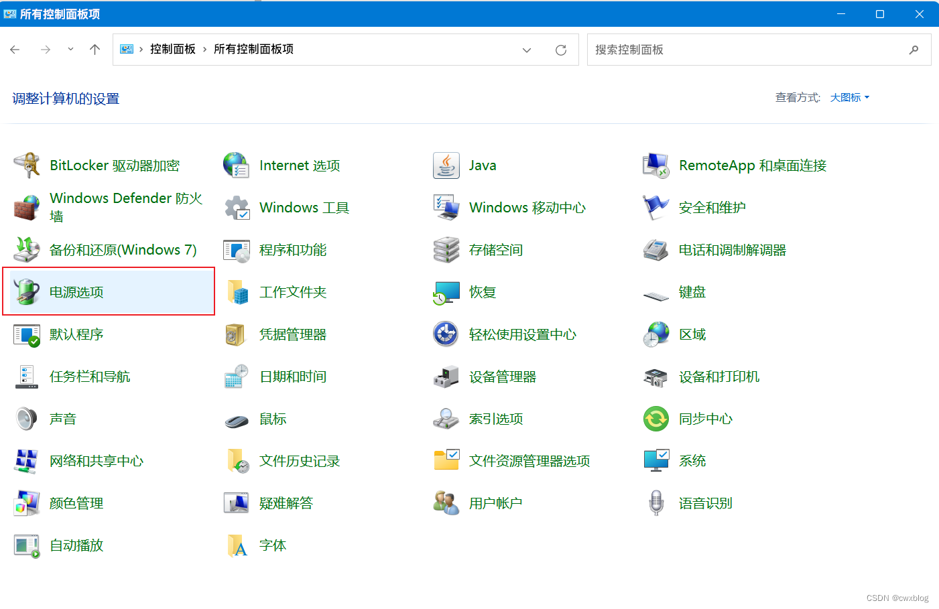Open the 电话和调制解调器 phone icon
The width and height of the screenshot is (939, 609).
point(656,250)
